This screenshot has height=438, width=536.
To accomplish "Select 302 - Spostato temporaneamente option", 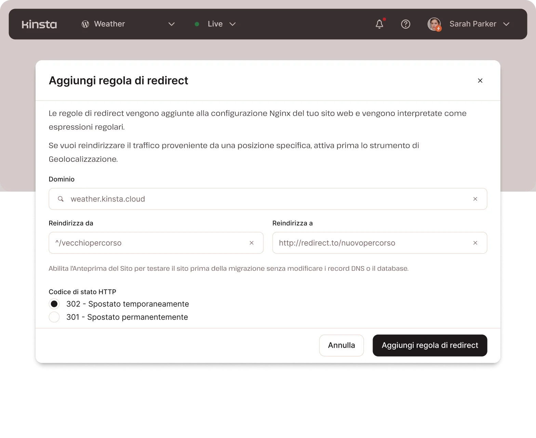I will pos(54,304).
